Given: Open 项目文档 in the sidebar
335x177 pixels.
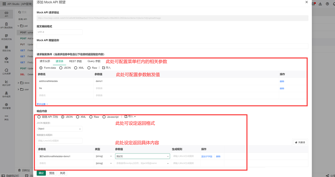Looking at the screenshot, I should point(7,48).
